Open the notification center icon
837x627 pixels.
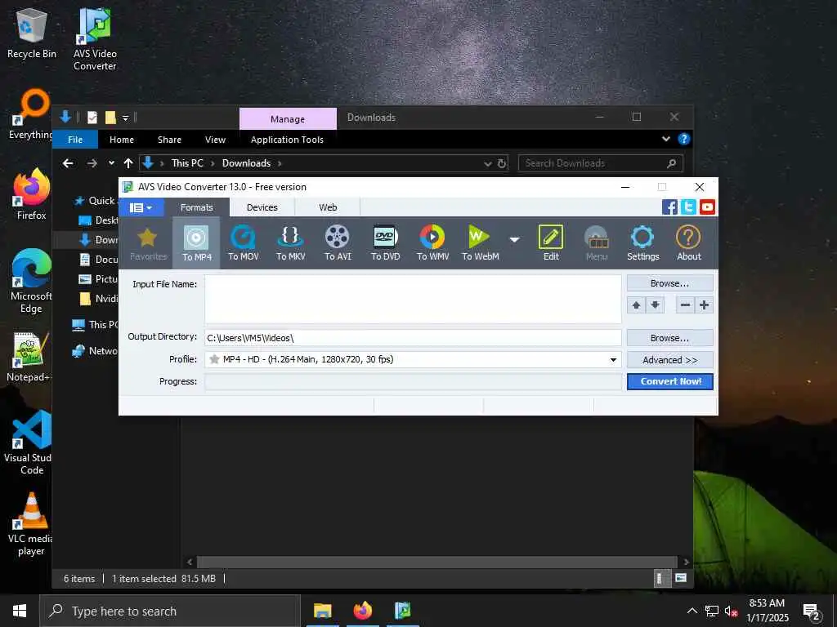pyautogui.click(x=812, y=611)
